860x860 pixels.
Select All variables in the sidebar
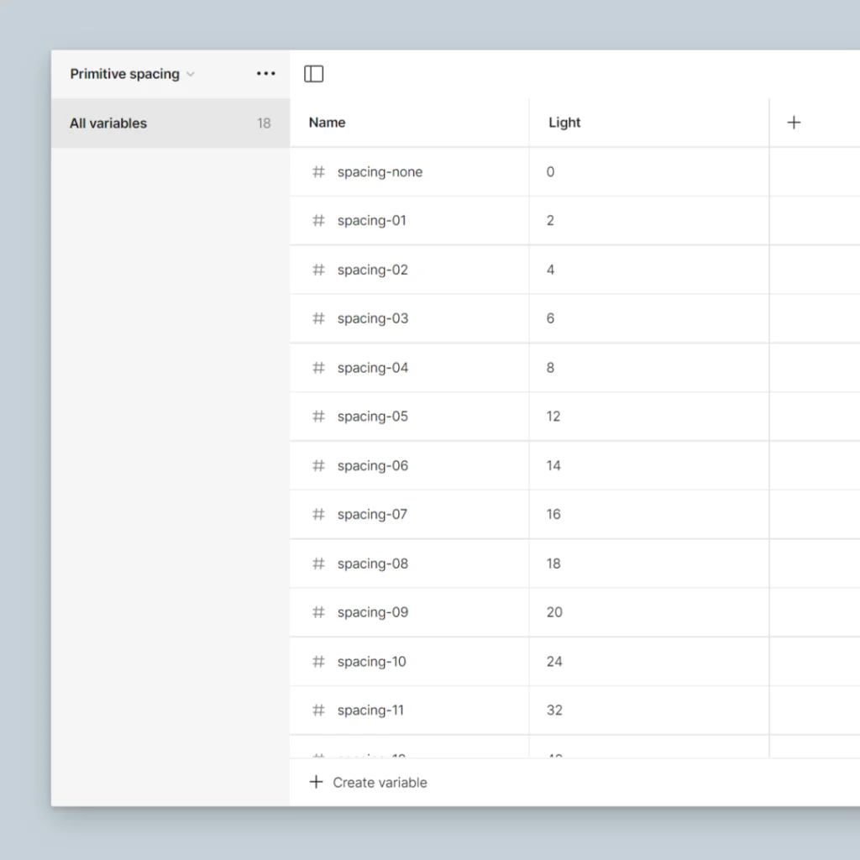point(108,123)
